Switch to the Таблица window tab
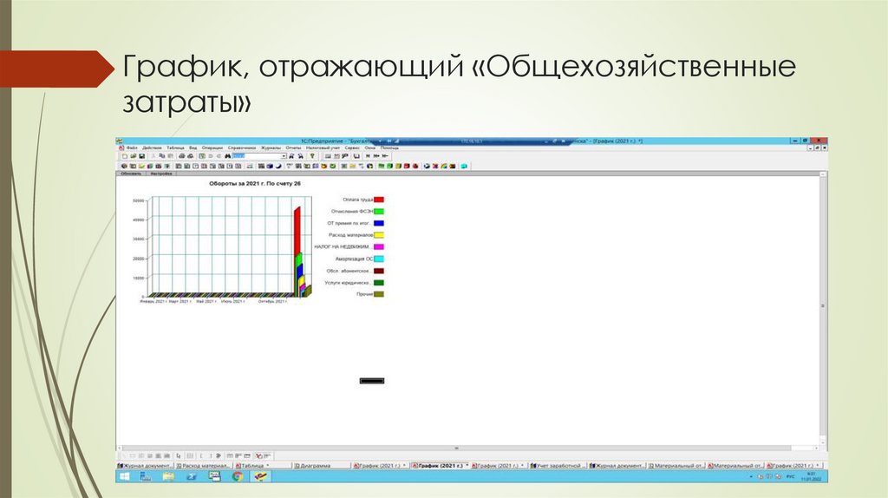The width and height of the screenshot is (888, 498). click(263, 466)
